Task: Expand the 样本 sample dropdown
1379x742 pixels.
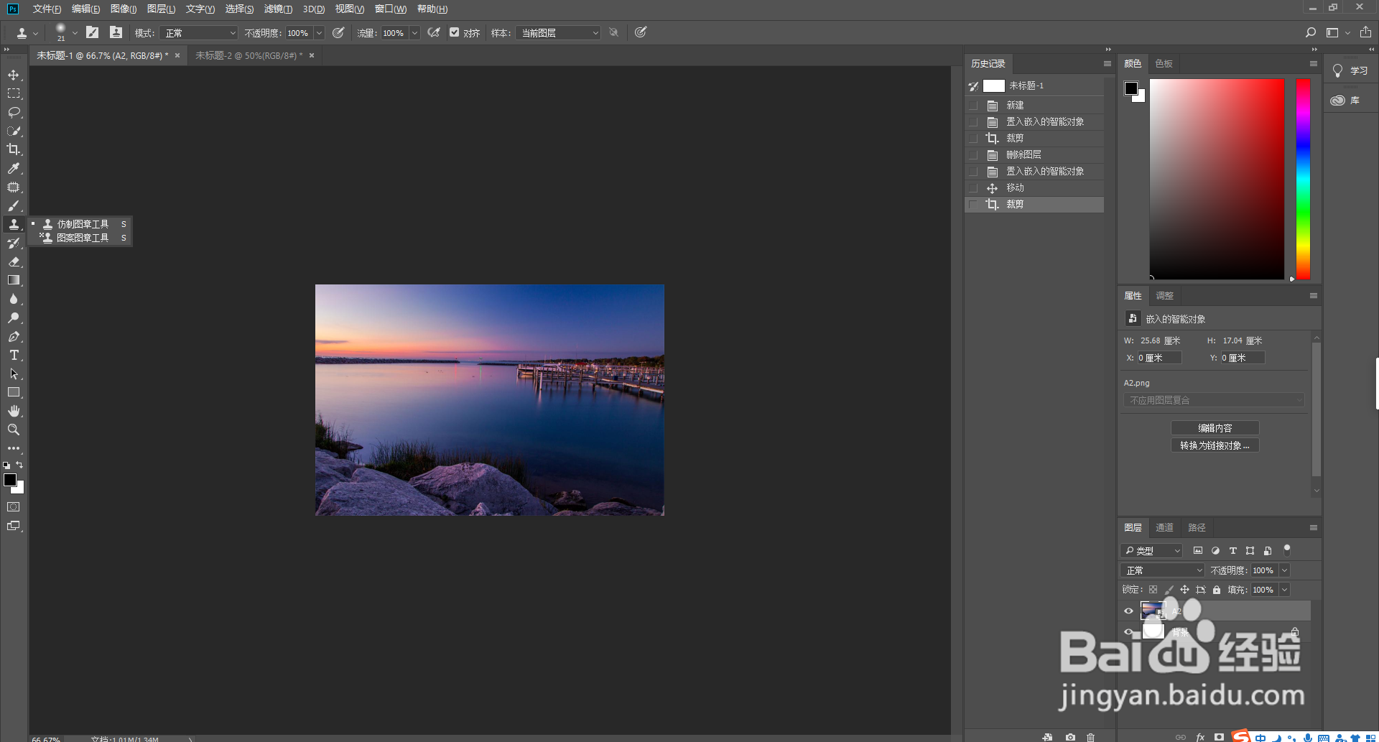Action: coord(559,33)
